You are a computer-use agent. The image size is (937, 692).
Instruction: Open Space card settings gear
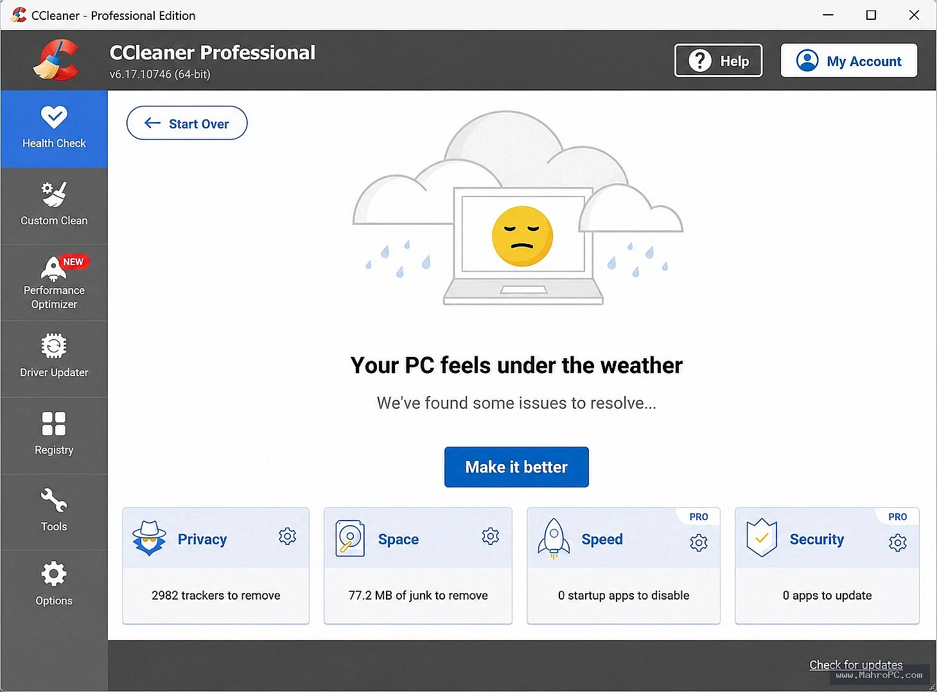pyautogui.click(x=491, y=536)
